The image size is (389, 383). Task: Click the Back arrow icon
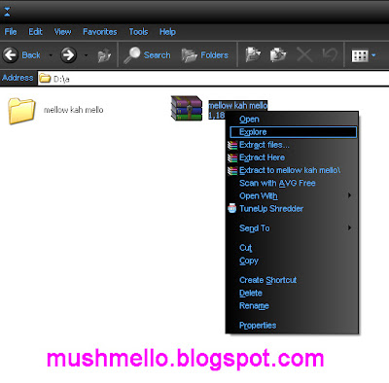pos(11,54)
